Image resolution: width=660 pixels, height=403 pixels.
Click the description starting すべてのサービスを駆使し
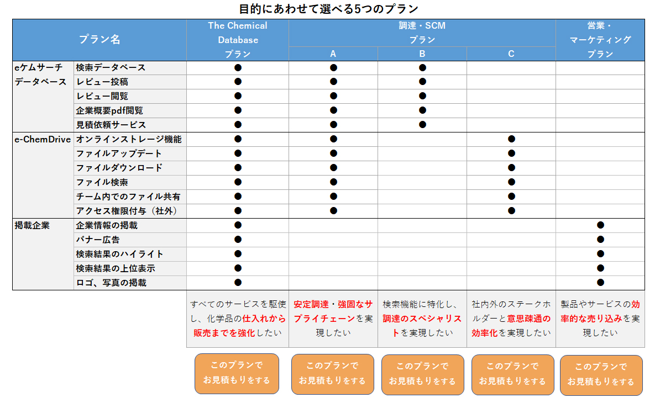point(238,319)
